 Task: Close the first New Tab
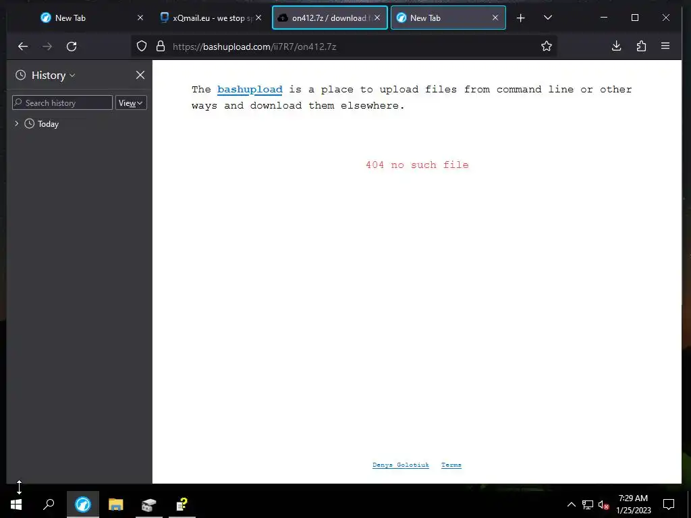[x=140, y=18]
